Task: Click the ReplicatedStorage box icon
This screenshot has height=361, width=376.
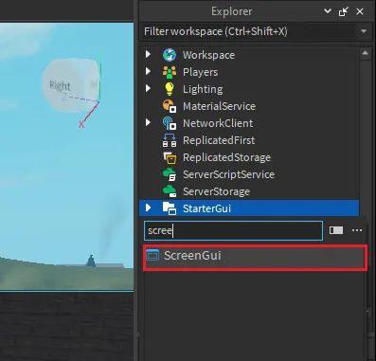Action: coord(170,157)
